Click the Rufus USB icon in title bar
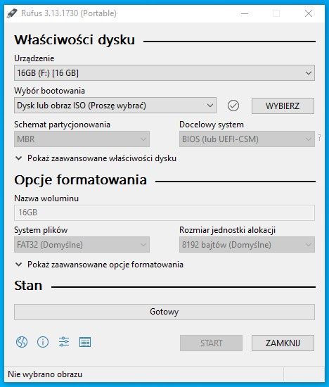Image resolution: width=329 pixels, height=387 pixels. pyautogui.click(x=12, y=13)
